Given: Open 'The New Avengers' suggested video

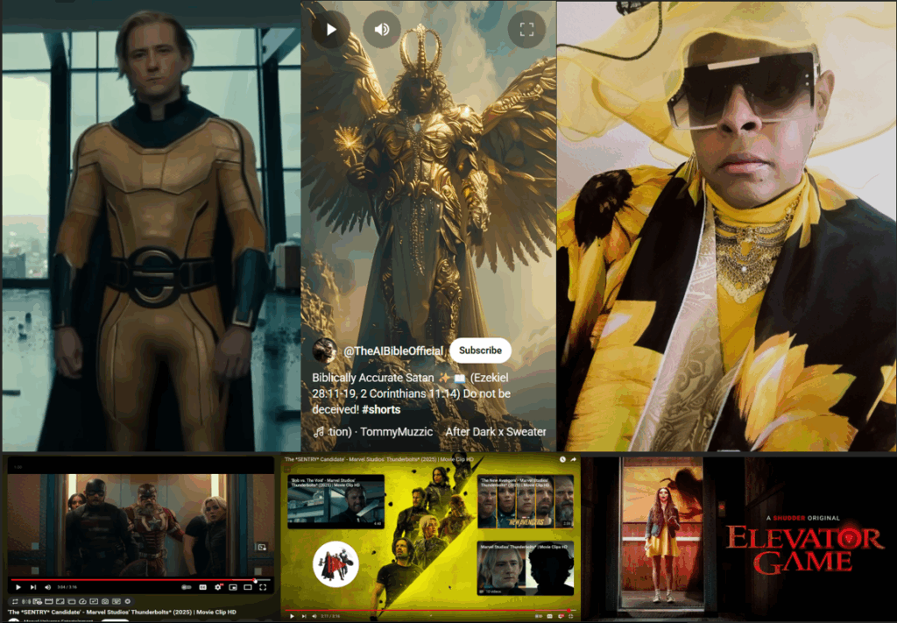Looking at the screenshot, I should pos(526,501).
